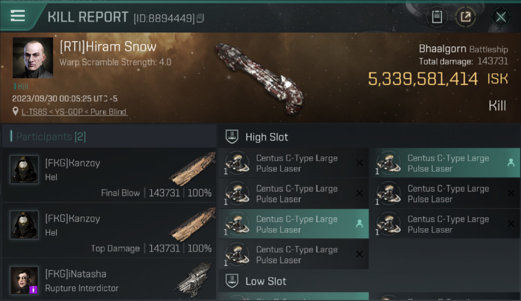The image size is (521, 301).
Task: Open Kanzoy's Top Damage entry
Action: point(109,230)
